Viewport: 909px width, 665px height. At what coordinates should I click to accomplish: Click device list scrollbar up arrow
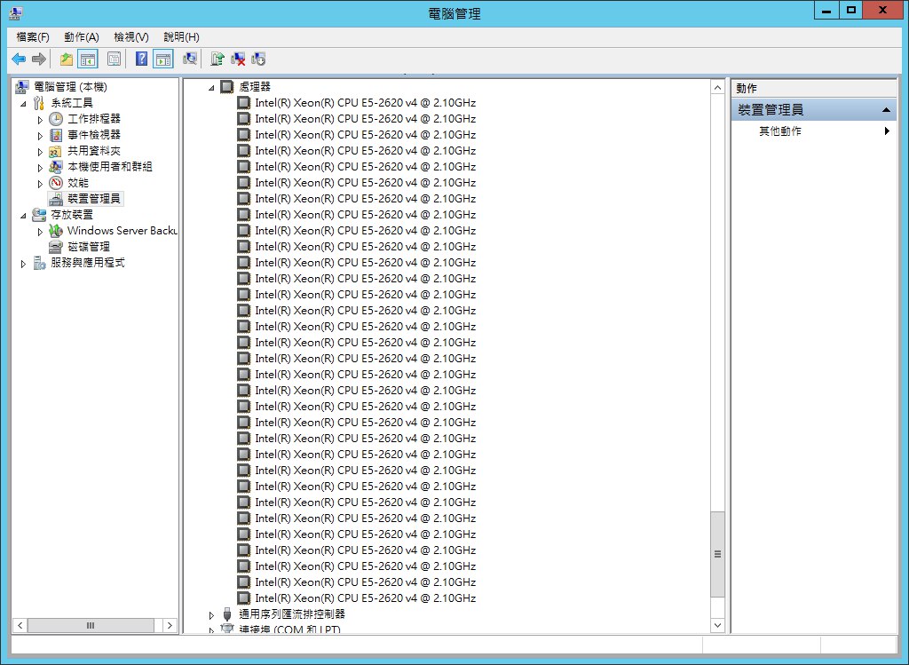tap(717, 88)
